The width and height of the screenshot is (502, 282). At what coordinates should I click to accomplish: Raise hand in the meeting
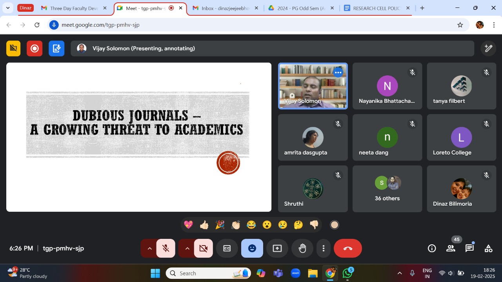pos(302,248)
